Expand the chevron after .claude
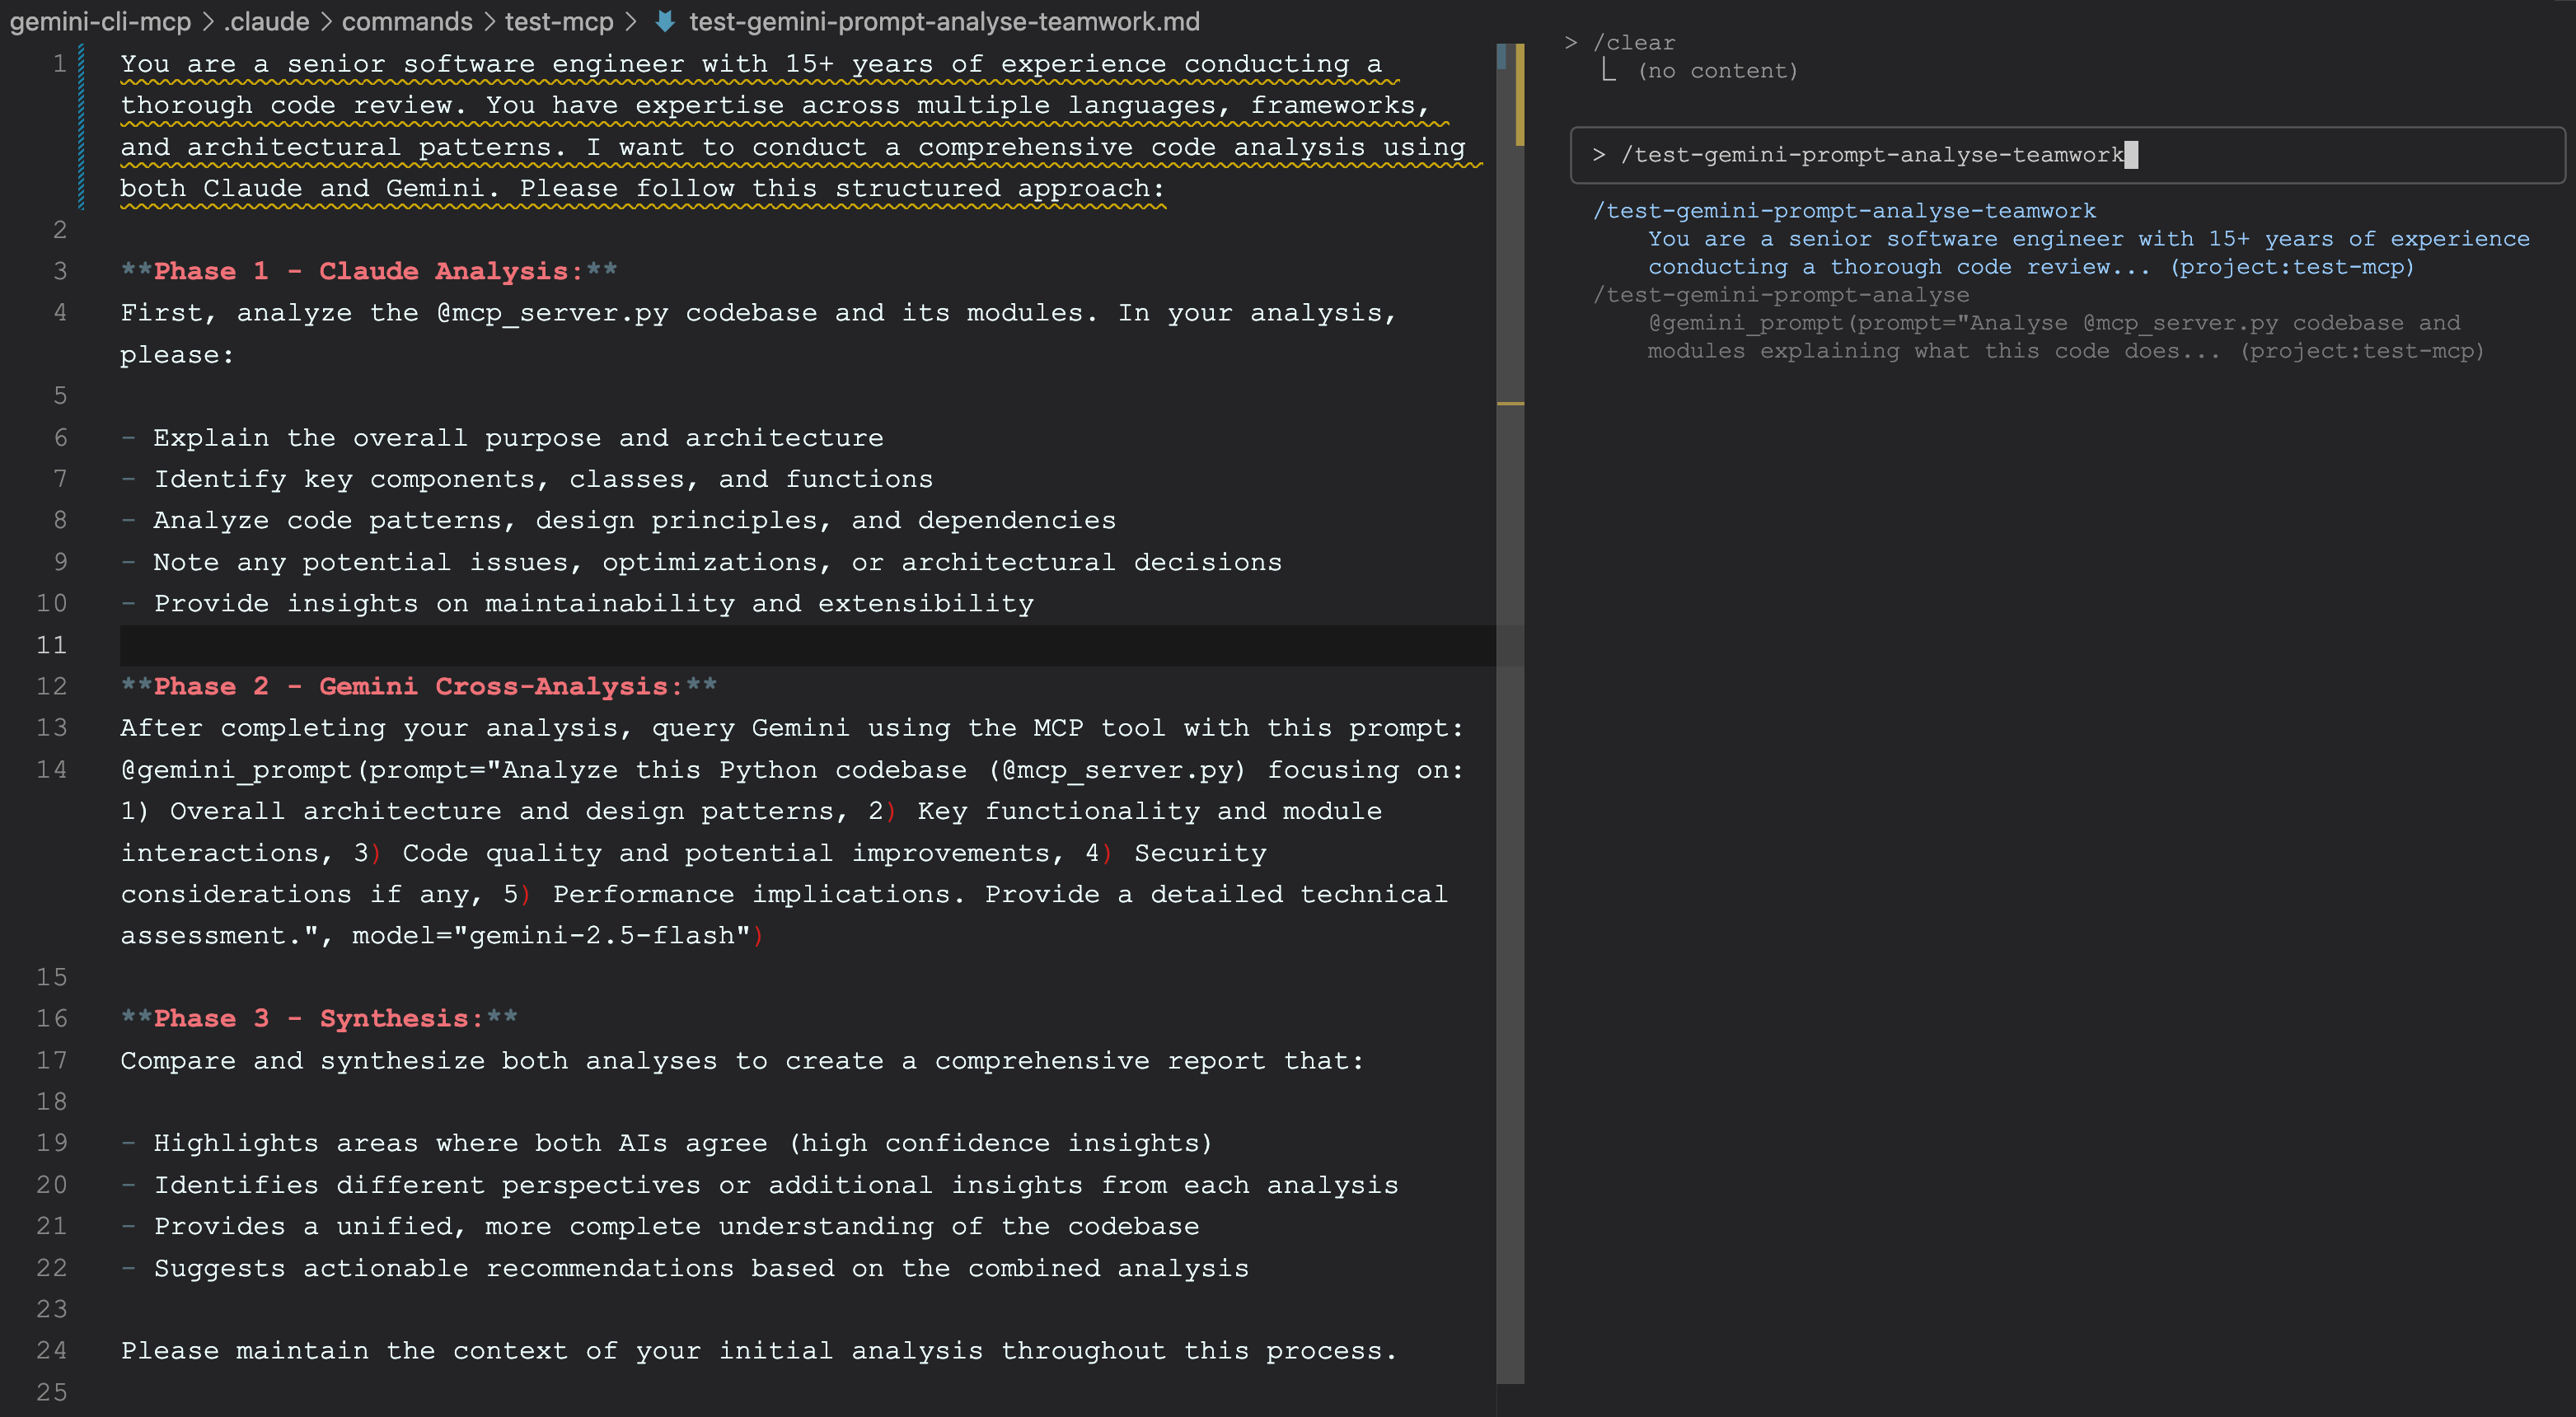2576x1417 pixels. tap(326, 21)
